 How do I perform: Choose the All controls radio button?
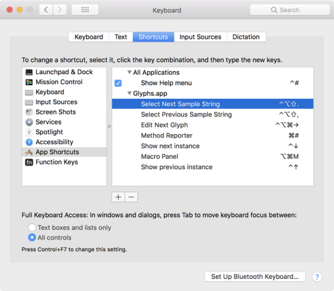point(32,238)
